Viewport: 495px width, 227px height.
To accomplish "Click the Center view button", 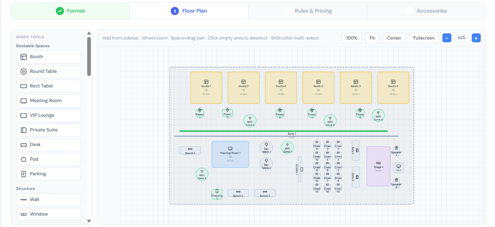I will [394, 38].
